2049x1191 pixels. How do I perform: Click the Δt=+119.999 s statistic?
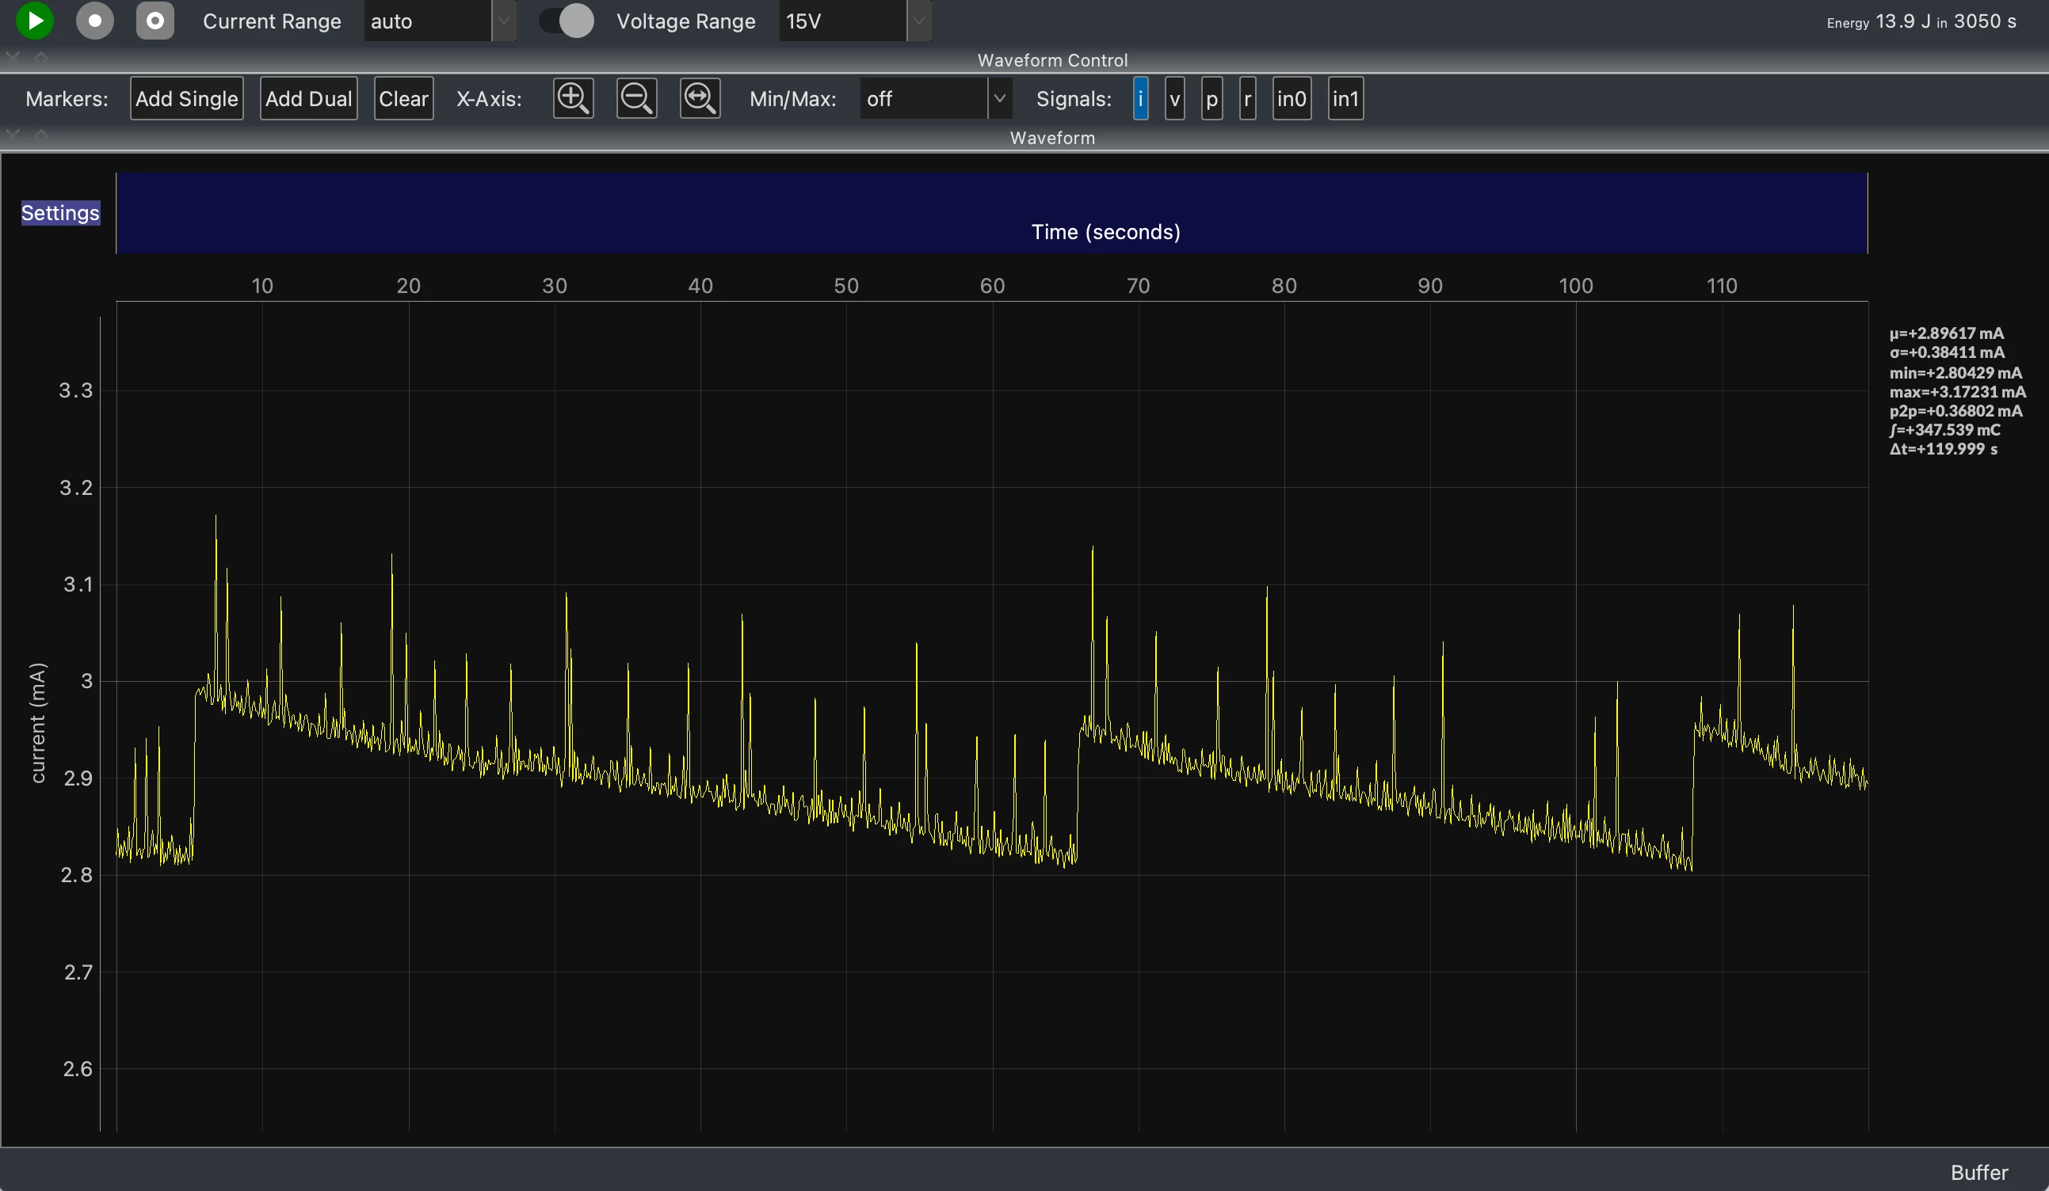(1944, 449)
